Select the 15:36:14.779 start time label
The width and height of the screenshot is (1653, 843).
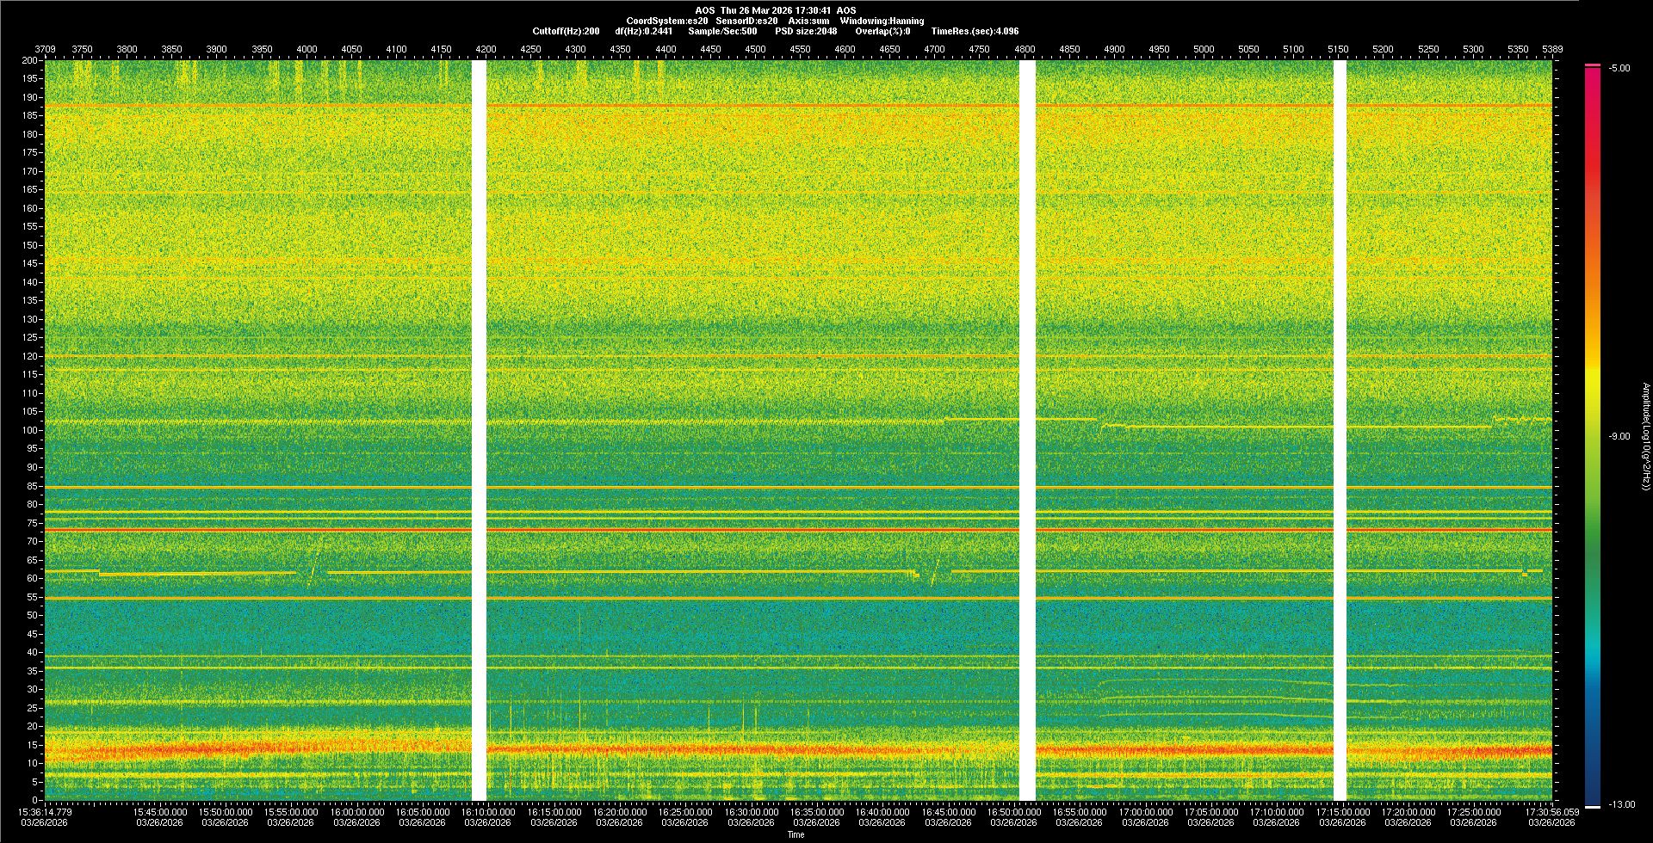pyautogui.click(x=46, y=812)
